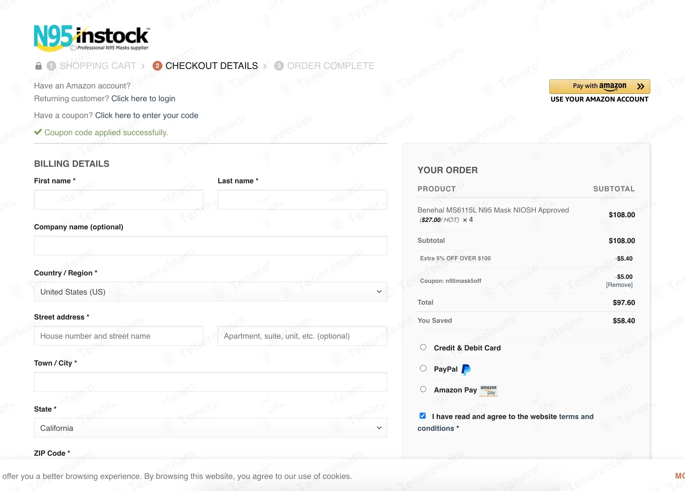
Task: Click the N95 instock logo
Action: (92, 38)
